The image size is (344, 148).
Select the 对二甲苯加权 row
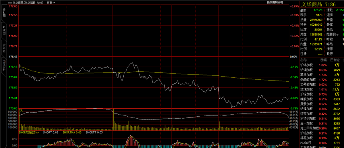(x=322, y=128)
